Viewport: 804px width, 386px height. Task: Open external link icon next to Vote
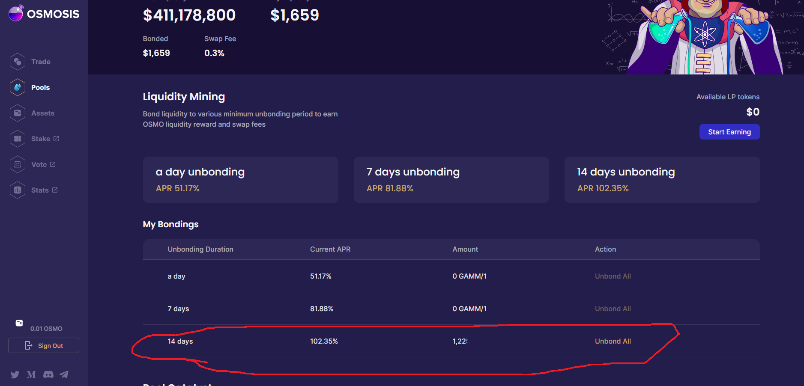pyautogui.click(x=53, y=164)
